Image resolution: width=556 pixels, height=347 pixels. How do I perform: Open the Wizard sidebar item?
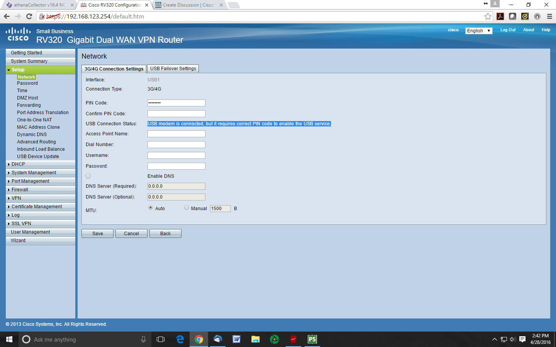tap(41, 241)
